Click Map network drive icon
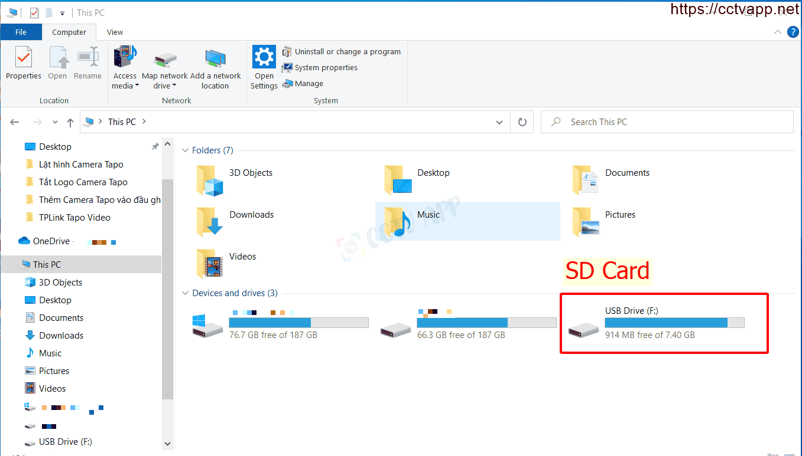 click(x=165, y=67)
